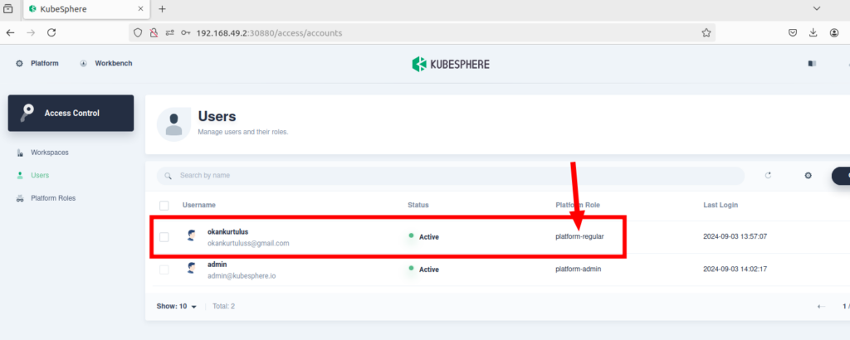Click Active status of admin

click(x=424, y=269)
